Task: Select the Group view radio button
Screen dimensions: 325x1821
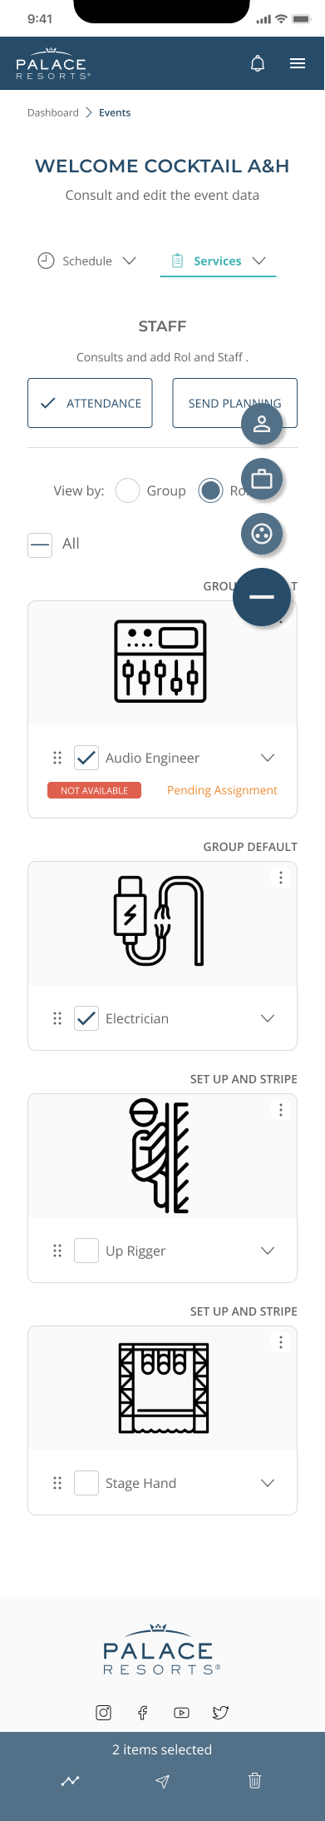Action: click(x=127, y=490)
